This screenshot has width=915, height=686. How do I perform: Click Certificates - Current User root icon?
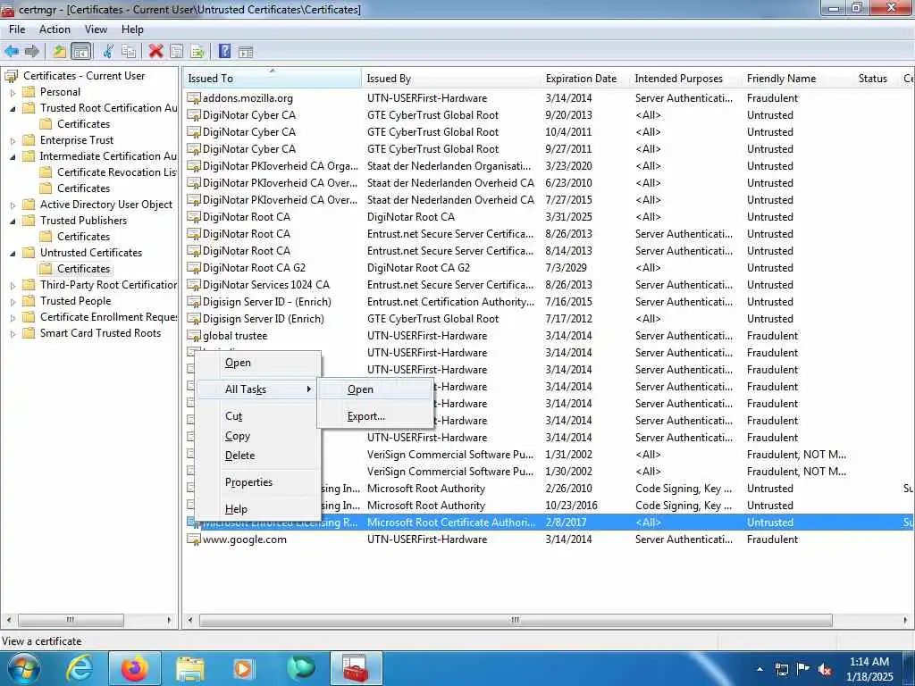(x=11, y=76)
